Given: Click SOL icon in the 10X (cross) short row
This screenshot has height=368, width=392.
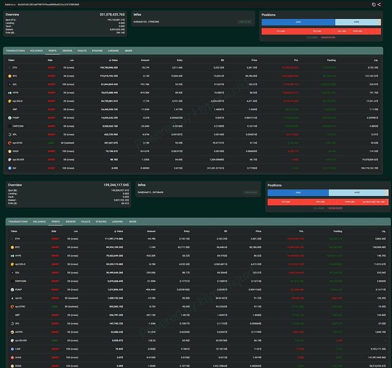Looking at the screenshot, I should click(x=10, y=84).
